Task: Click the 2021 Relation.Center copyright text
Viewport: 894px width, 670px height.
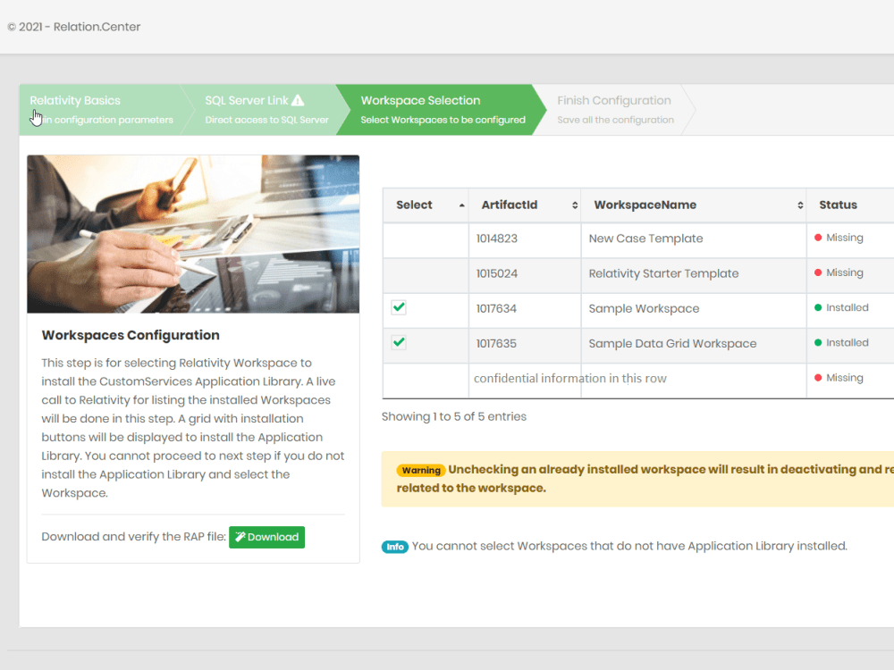Action: (x=73, y=27)
